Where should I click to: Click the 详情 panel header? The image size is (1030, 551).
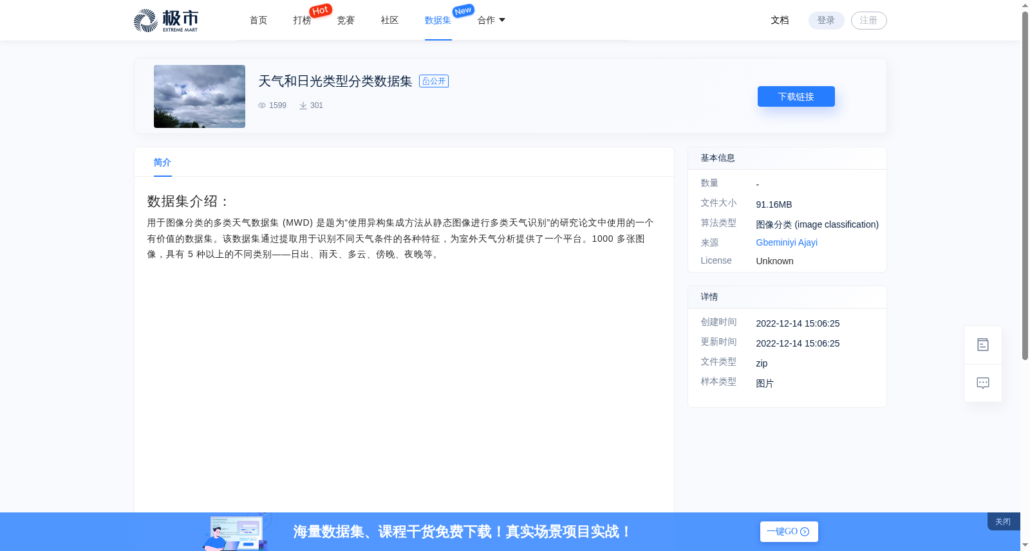pyautogui.click(x=787, y=297)
